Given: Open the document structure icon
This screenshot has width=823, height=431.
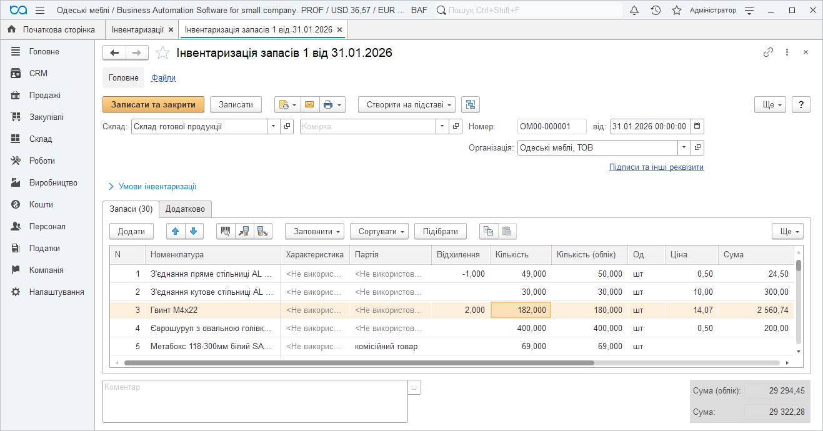Looking at the screenshot, I should tap(471, 105).
